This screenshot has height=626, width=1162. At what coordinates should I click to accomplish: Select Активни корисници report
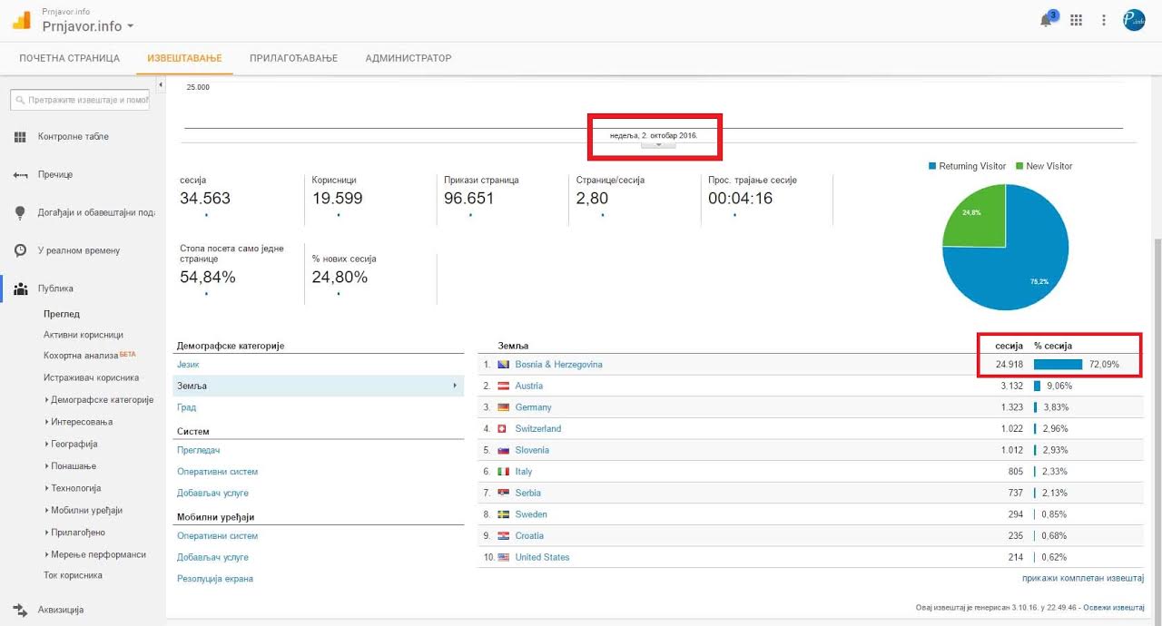(84, 334)
